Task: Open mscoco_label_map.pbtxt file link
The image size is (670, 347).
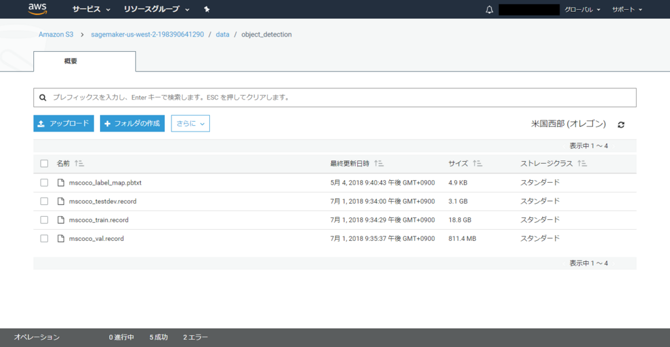Action: [x=105, y=183]
